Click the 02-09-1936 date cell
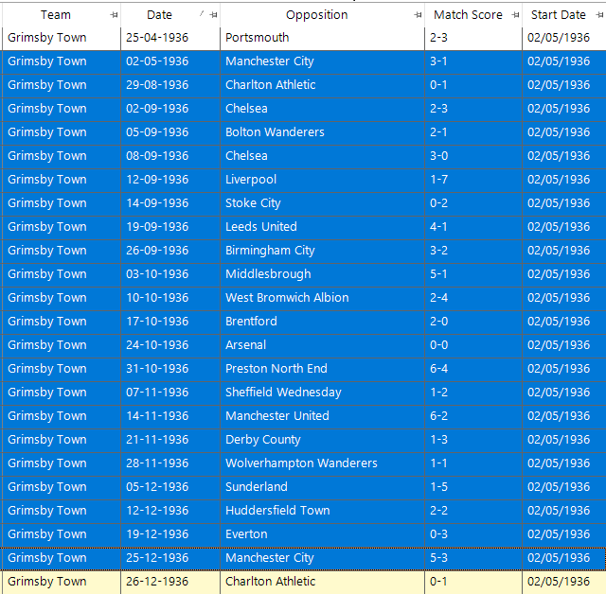Screen dimensions: 606x594 [170, 109]
